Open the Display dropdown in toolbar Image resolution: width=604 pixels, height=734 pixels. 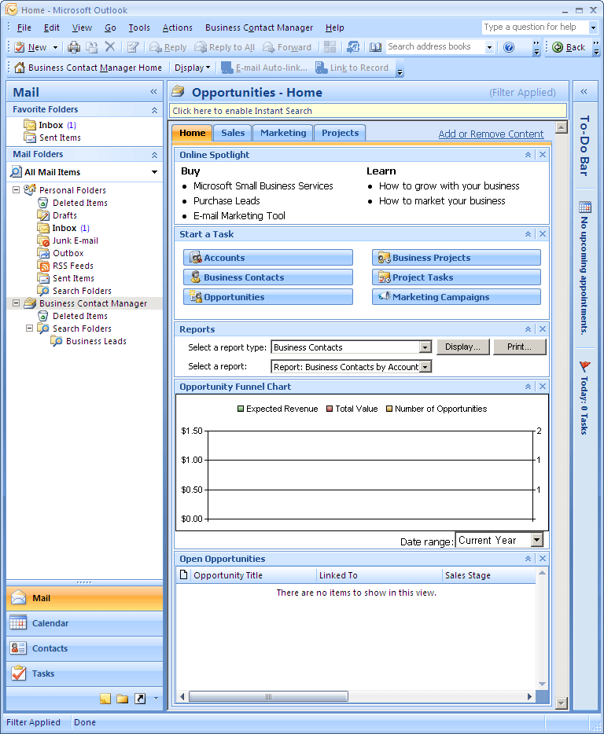pos(192,68)
